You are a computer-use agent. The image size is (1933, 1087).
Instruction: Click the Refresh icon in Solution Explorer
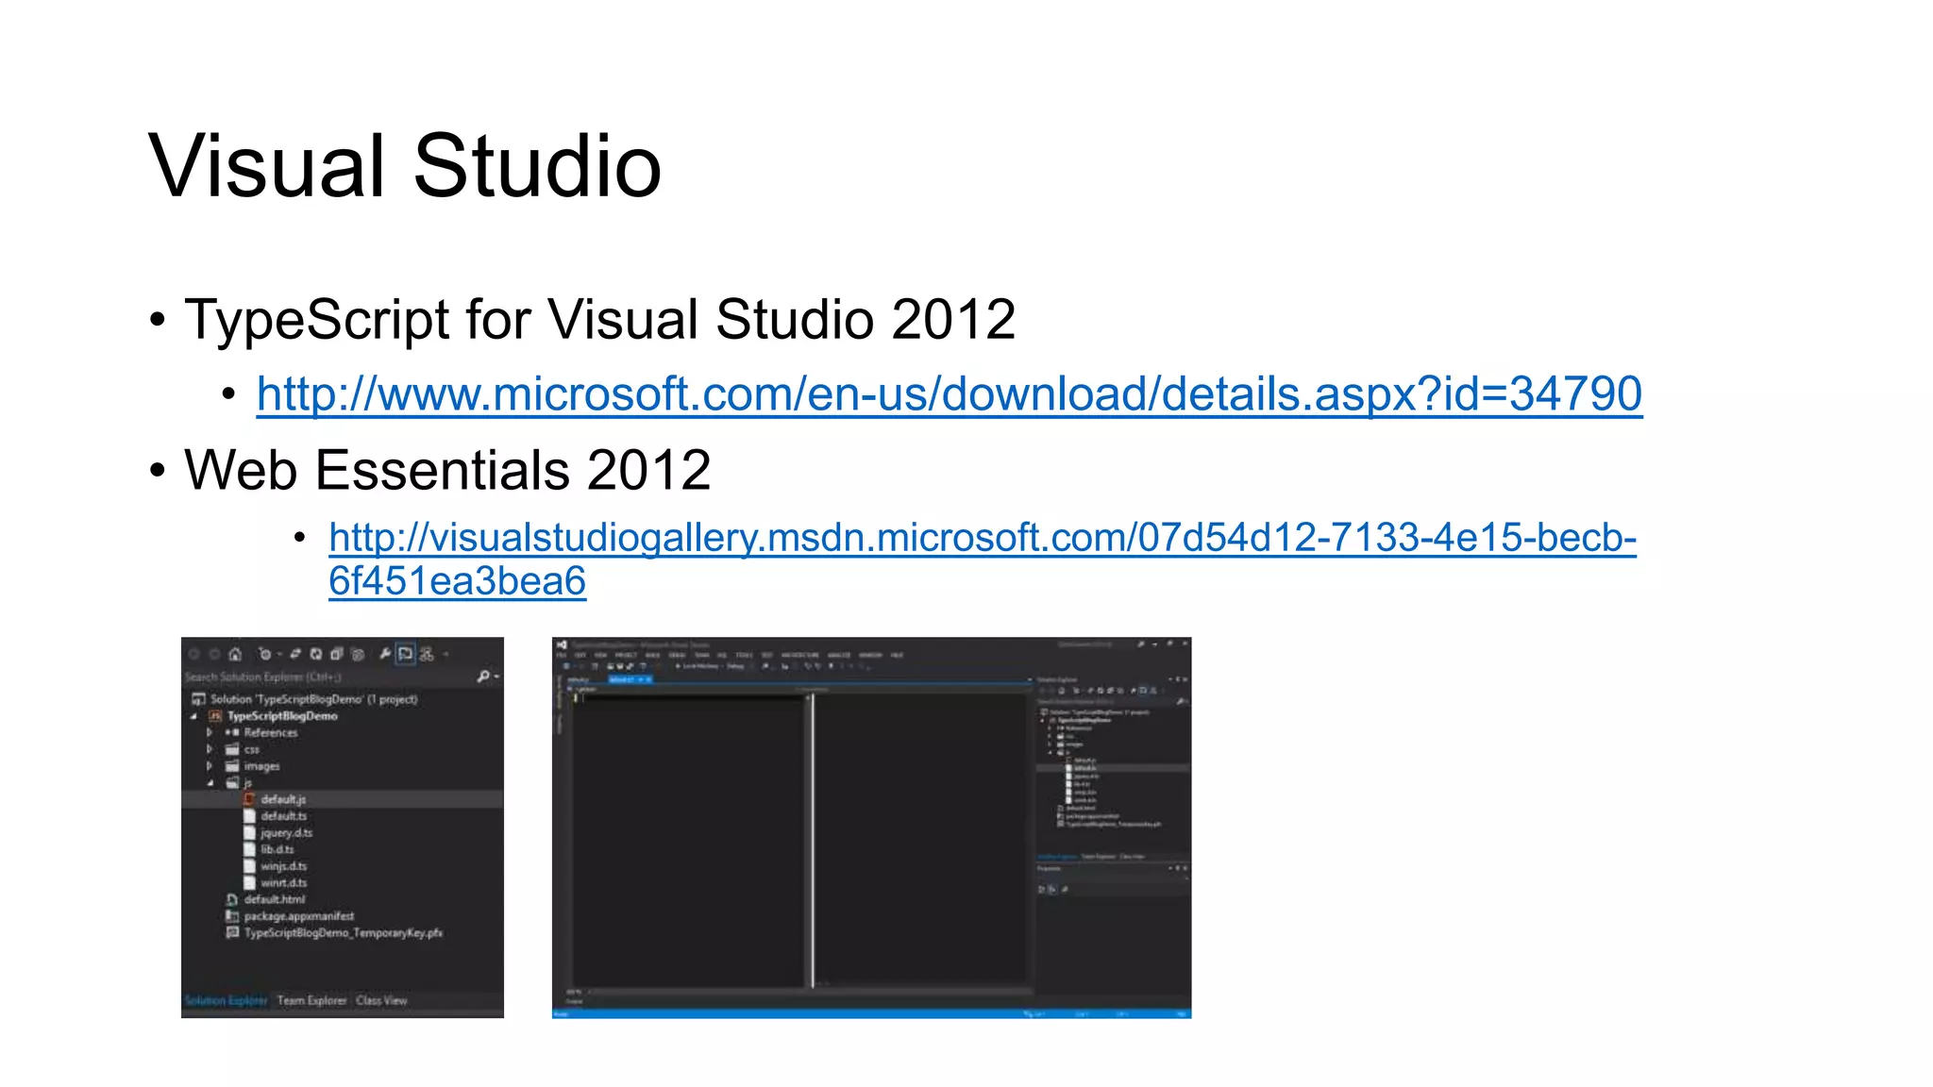(316, 654)
